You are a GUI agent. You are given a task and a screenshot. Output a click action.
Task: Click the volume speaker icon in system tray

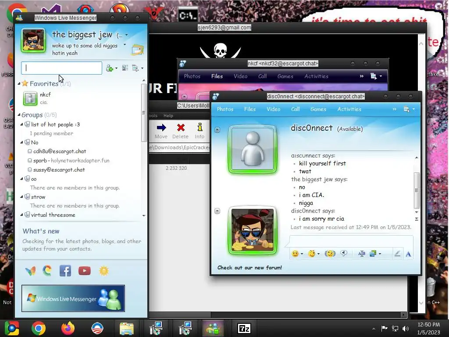click(x=406, y=329)
